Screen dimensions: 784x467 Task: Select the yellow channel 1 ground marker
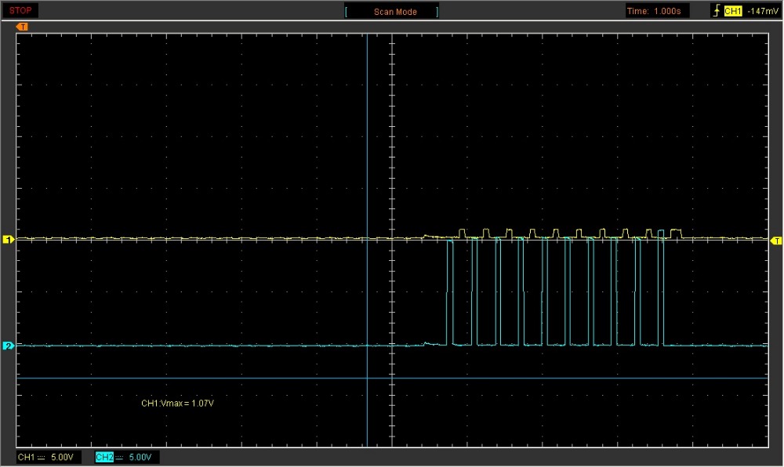pyautogui.click(x=9, y=240)
